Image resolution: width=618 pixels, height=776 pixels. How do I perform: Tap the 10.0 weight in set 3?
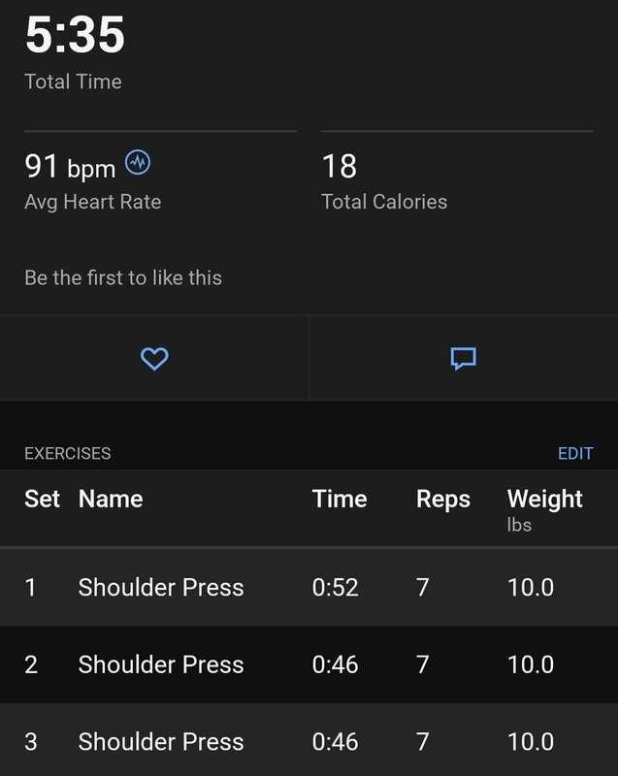coord(531,742)
